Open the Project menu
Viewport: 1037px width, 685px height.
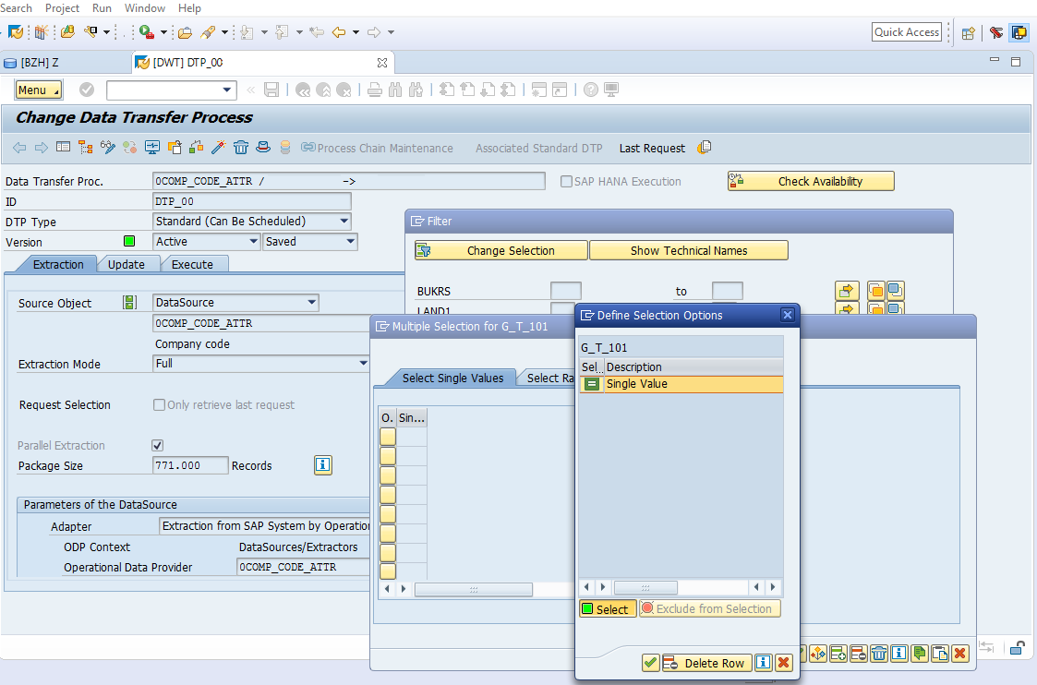point(62,8)
